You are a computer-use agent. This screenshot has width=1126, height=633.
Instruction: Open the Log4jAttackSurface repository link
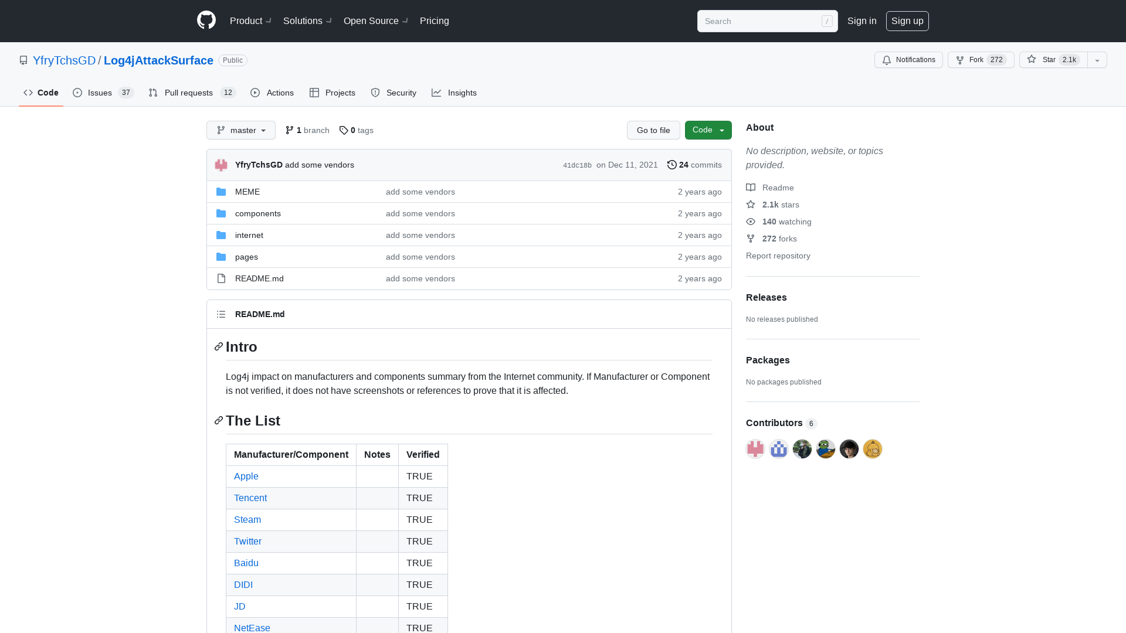pos(158,60)
